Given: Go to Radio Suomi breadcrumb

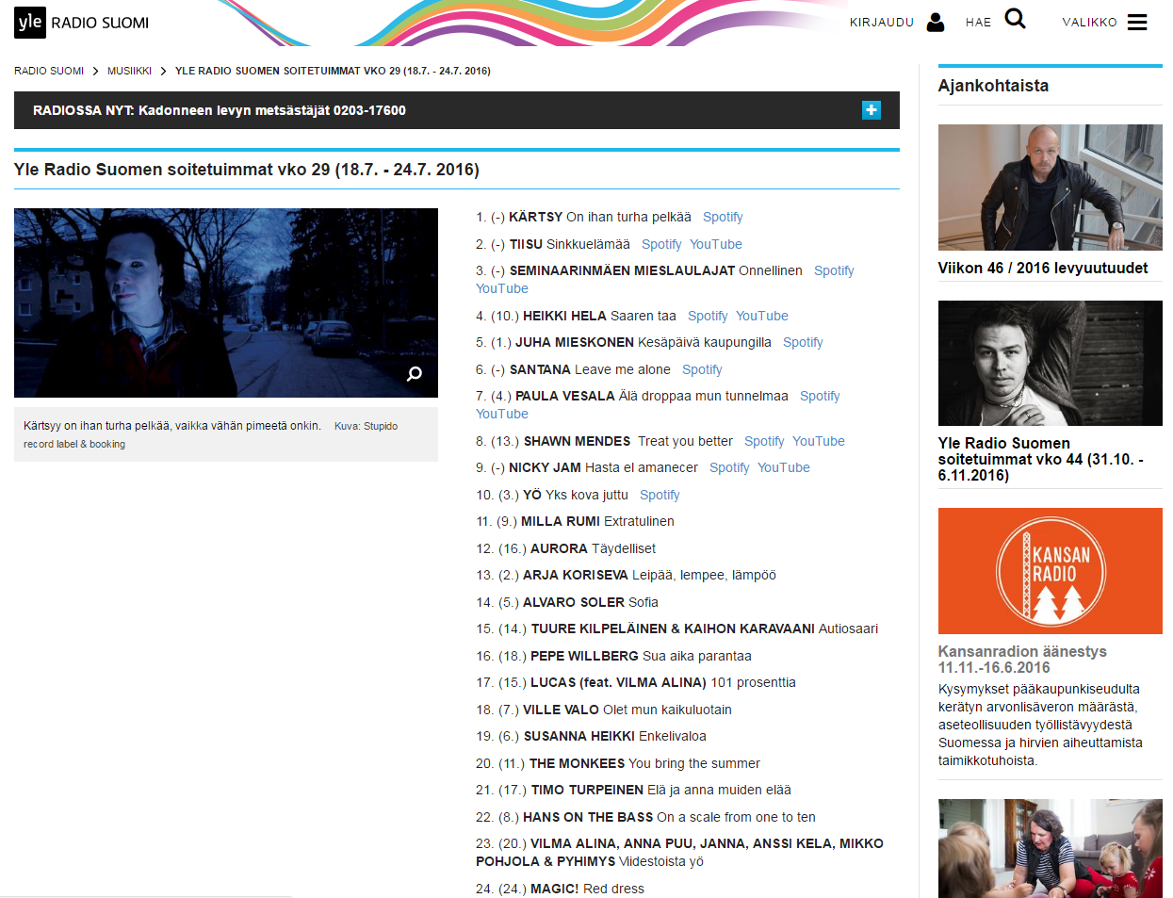Looking at the screenshot, I should tap(49, 71).
